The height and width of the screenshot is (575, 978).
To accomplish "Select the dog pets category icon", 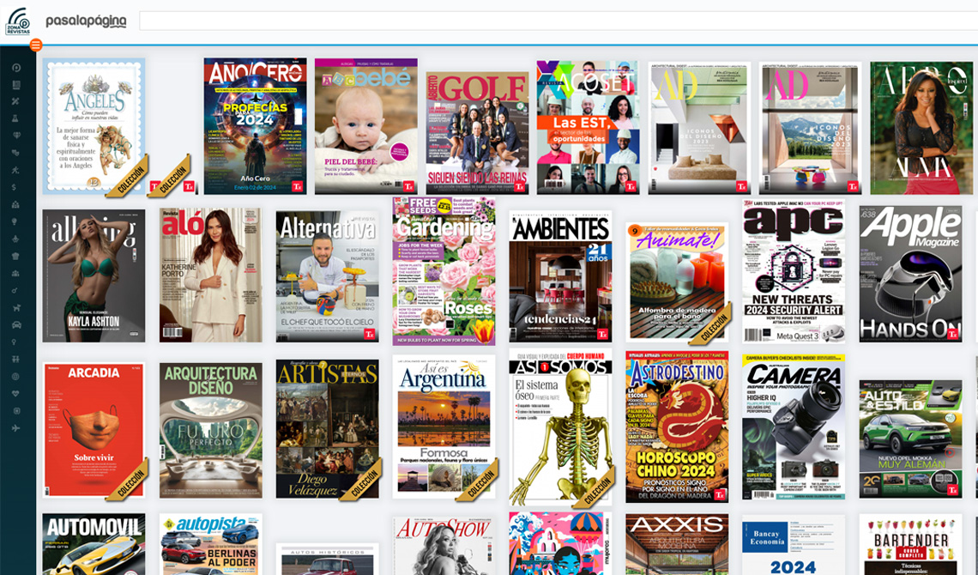I will tap(16, 307).
